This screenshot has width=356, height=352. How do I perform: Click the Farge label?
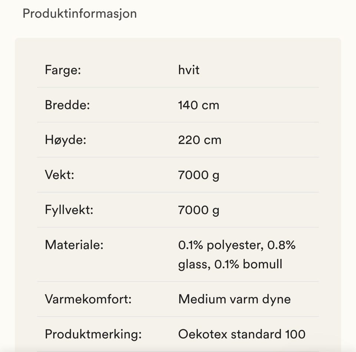coord(63,70)
